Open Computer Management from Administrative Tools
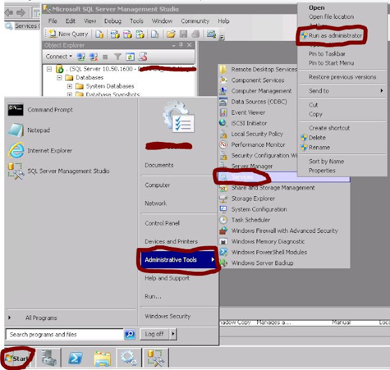This screenshot has height=370, width=390. pyautogui.click(x=261, y=91)
